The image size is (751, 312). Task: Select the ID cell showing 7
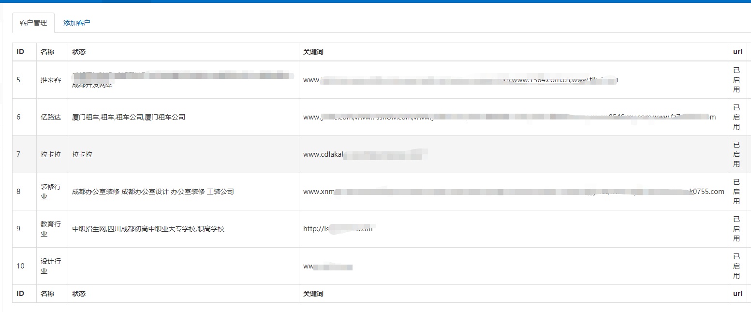tap(18, 154)
